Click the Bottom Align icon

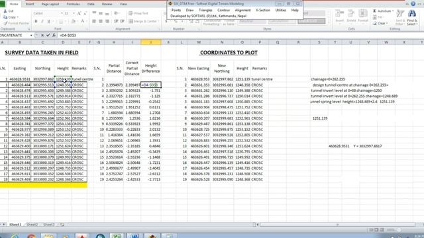pos(107,13)
